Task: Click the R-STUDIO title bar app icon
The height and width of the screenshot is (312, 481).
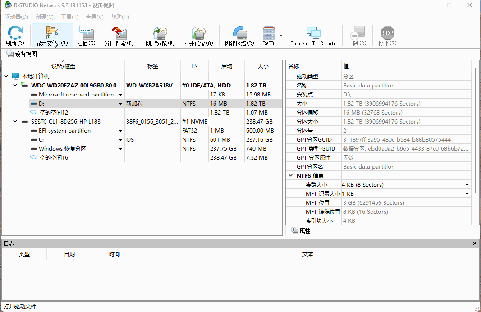Action: (8, 5)
